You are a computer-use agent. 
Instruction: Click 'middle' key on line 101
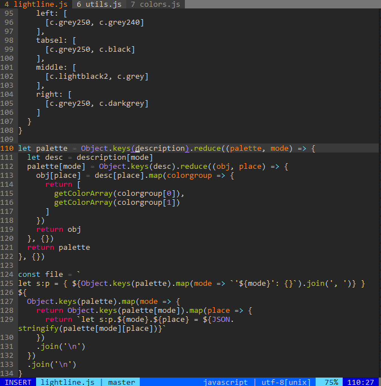point(50,67)
